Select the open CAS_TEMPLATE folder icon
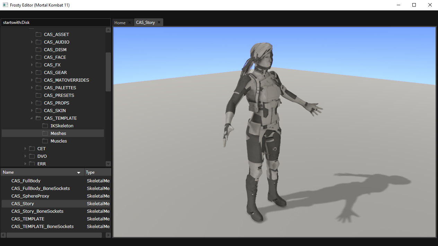Screen dimensions: 438x246 point(38,118)
